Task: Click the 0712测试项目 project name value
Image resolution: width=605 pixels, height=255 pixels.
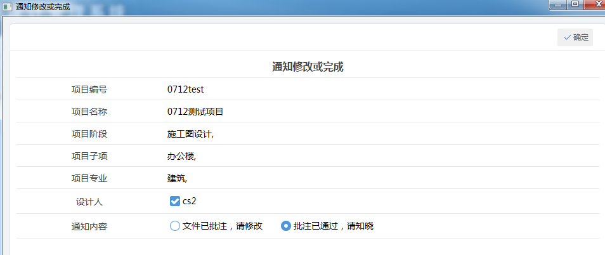Action: pyautogui.click(x=195, y=112)
